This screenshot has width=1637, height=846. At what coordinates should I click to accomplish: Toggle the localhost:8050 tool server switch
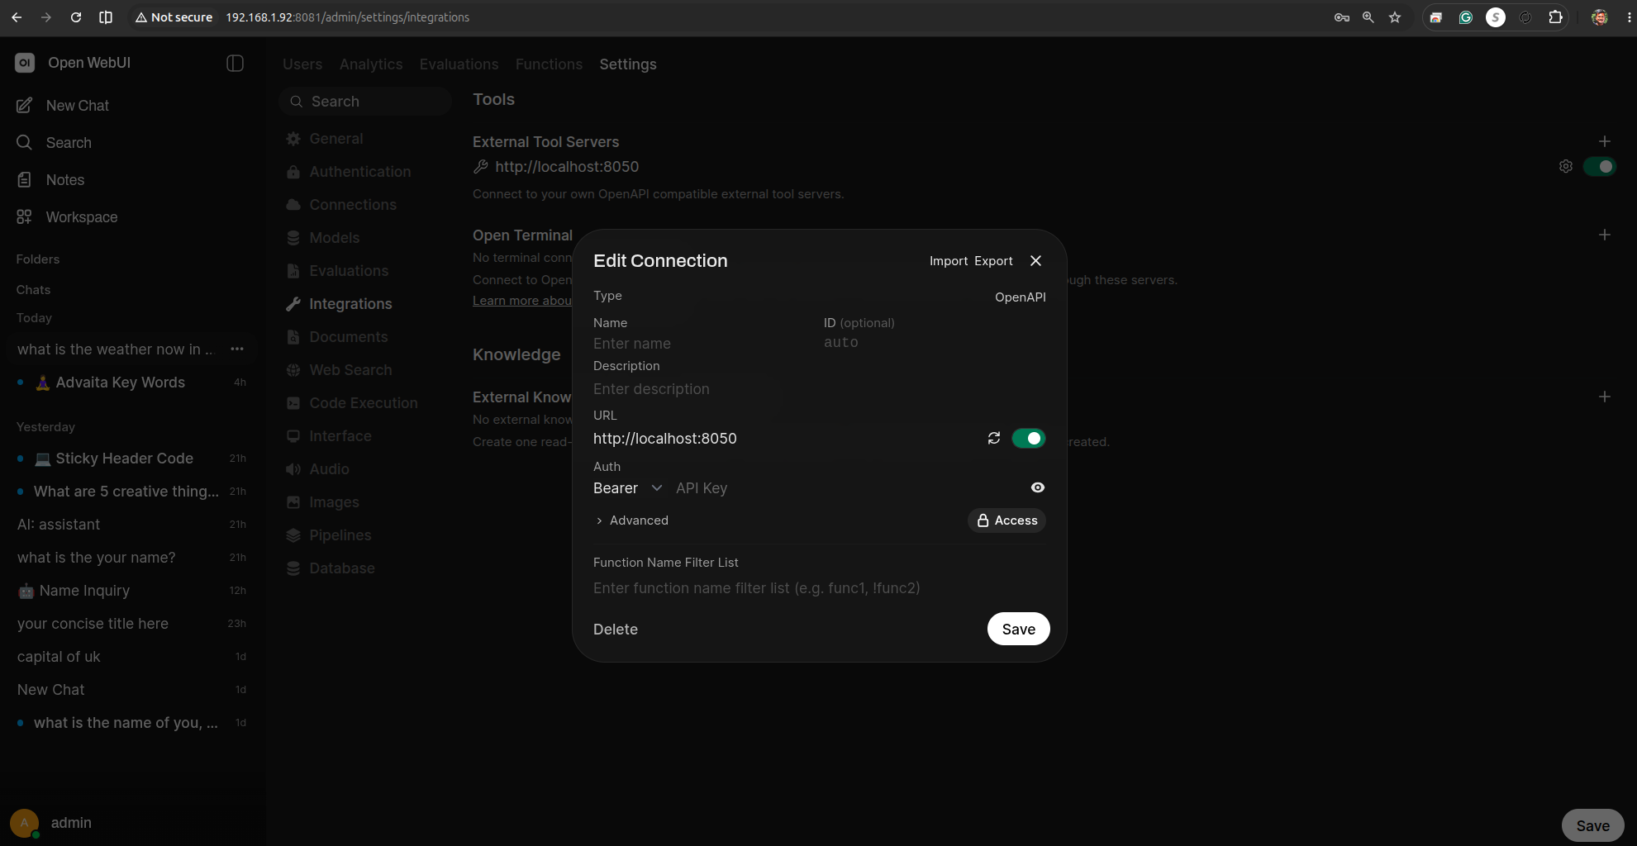[1600, 167]
